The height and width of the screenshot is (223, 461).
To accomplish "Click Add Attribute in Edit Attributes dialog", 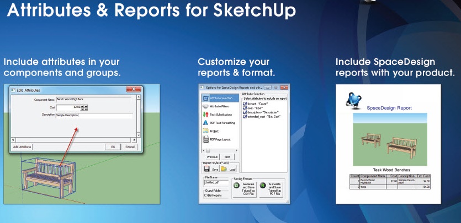I will [22, 147].
